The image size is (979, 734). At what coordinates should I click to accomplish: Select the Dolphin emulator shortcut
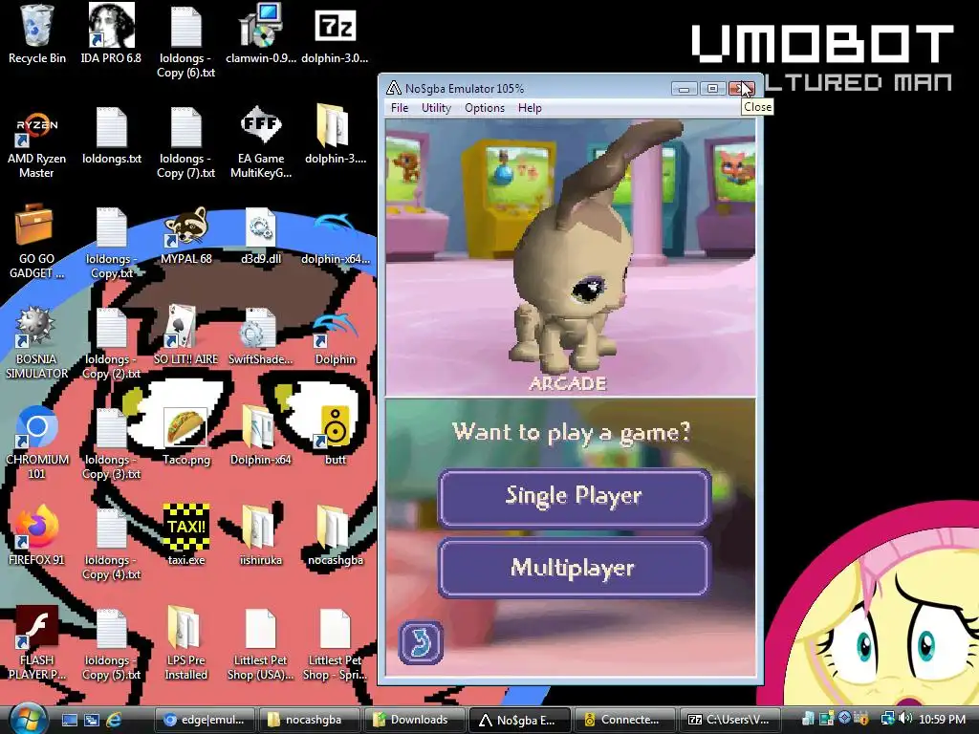[335, 340]
